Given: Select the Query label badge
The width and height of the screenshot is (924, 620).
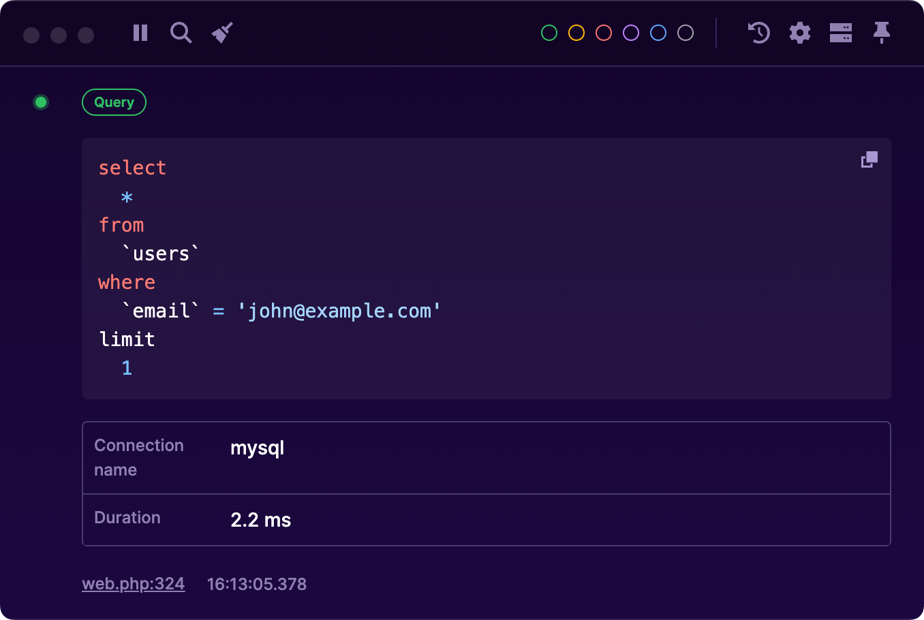Looking at the screenshot, I should (114, 102).
